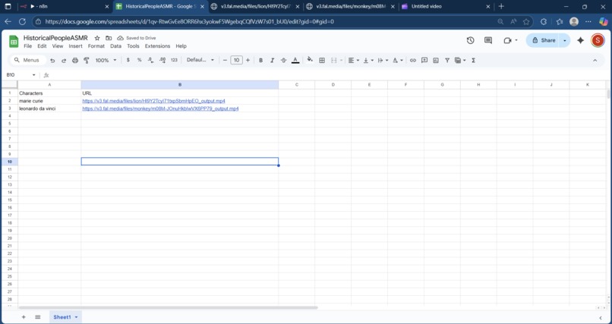Open the Insert menu
Viewport: 612px width, 324px height.
pyautogui.click(x=75, y=46)
